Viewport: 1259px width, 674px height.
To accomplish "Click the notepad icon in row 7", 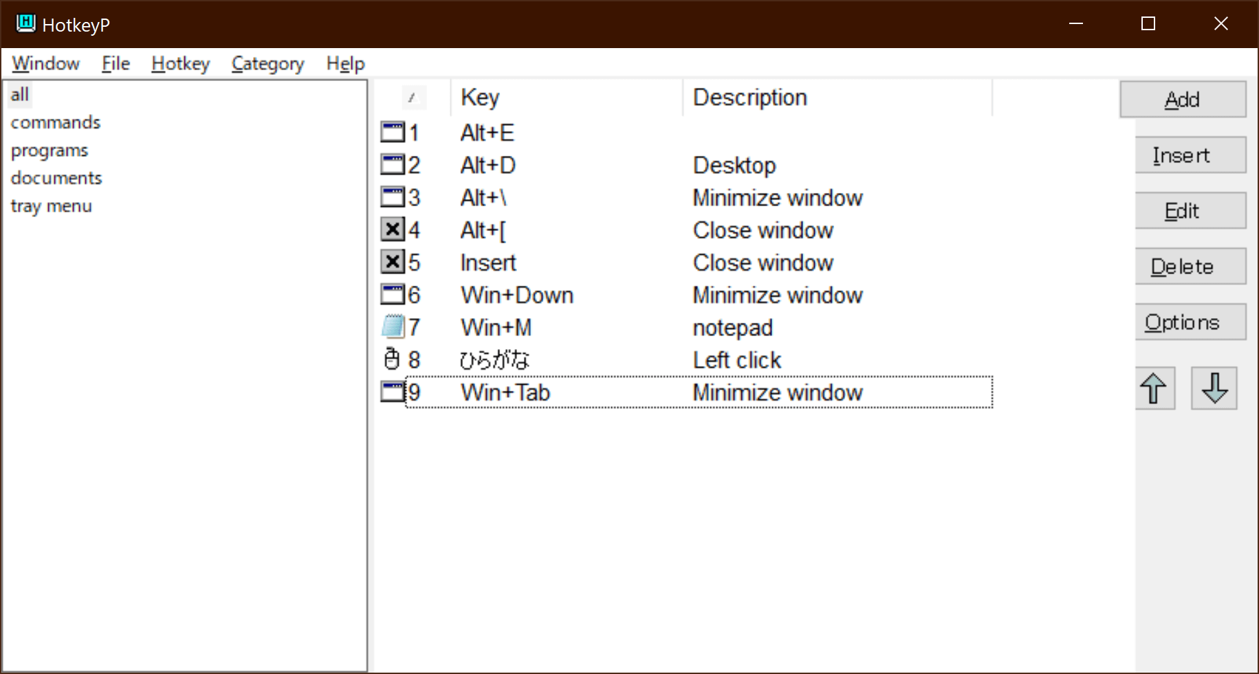I will [x=393, y=327].
